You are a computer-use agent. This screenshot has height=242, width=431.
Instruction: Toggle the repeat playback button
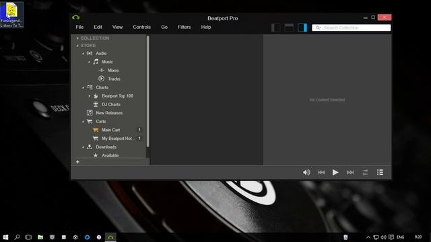pos(365,172)
